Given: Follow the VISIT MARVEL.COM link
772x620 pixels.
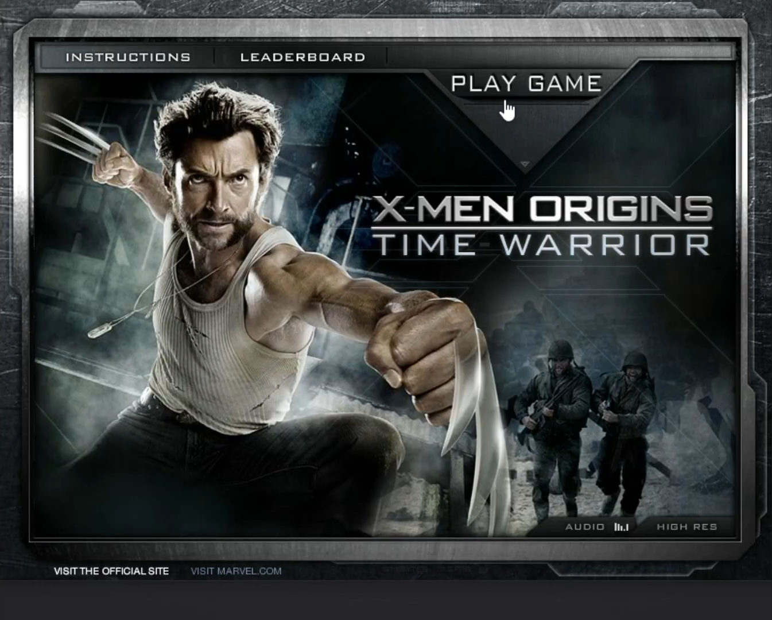Looking at the screenshot, I should click(x=236, y=571).
